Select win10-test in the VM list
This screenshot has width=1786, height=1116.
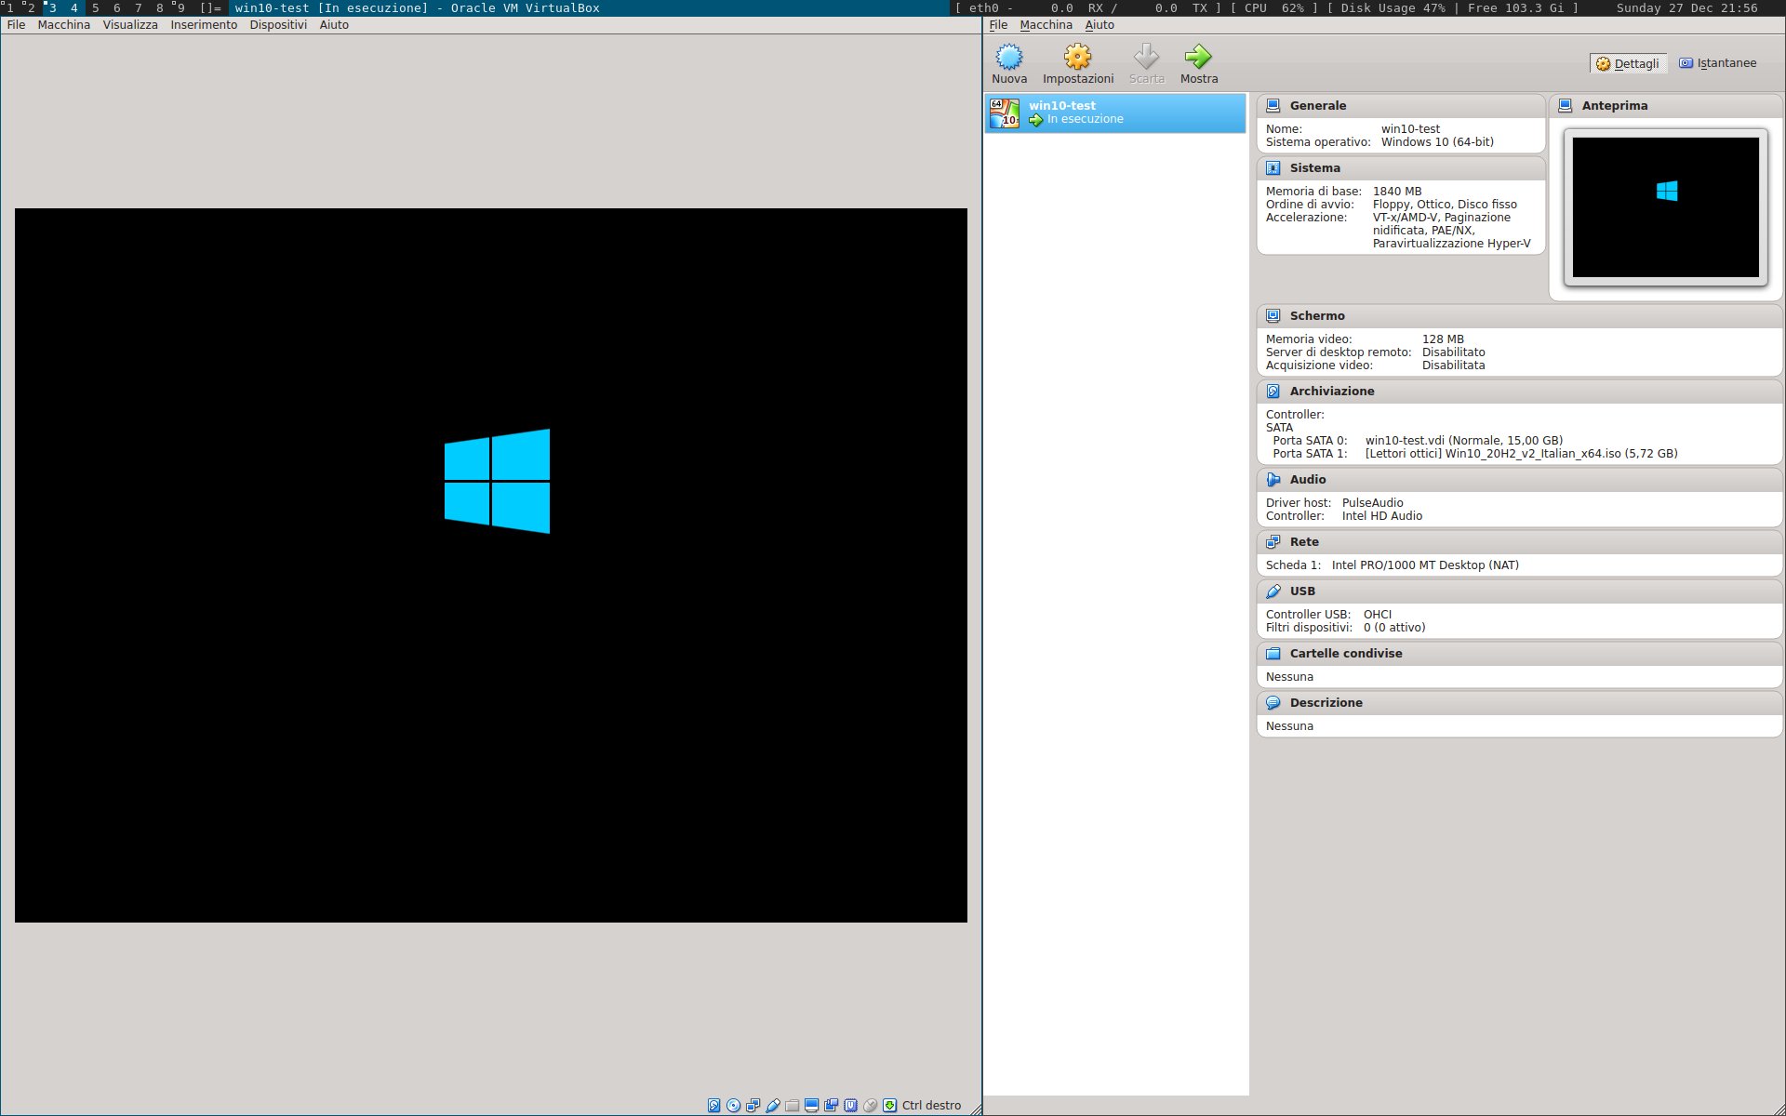pyautogui.click(x=1115, y=113)
